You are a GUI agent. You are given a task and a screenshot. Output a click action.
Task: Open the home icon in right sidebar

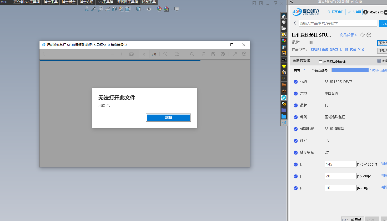[284, 16]
